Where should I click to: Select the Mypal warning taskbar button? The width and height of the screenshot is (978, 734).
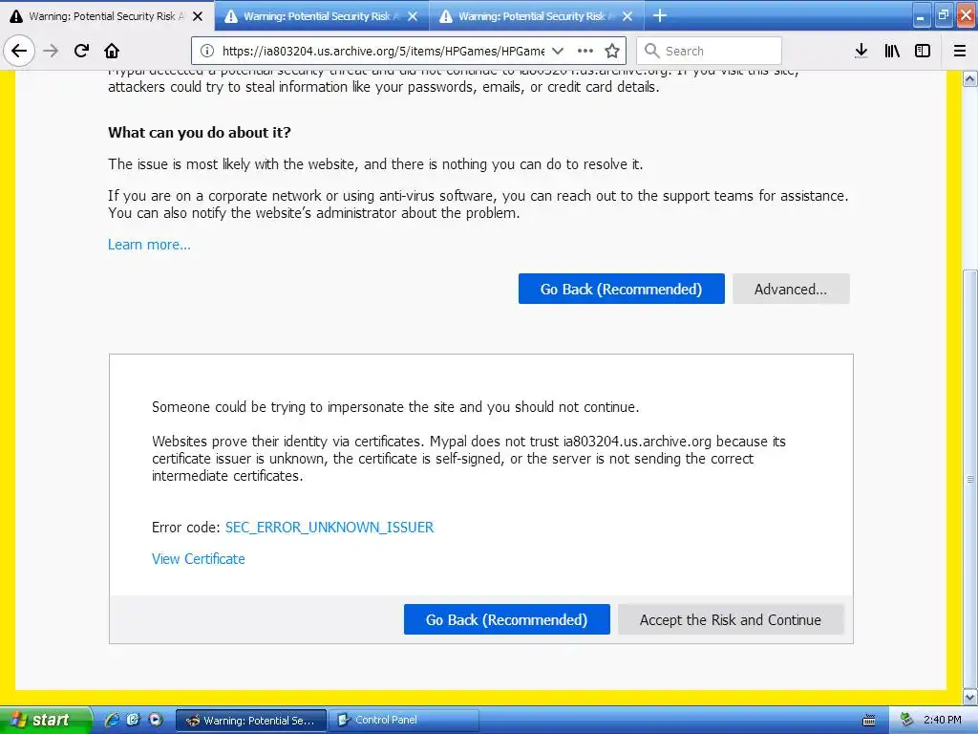coord(251,720)
